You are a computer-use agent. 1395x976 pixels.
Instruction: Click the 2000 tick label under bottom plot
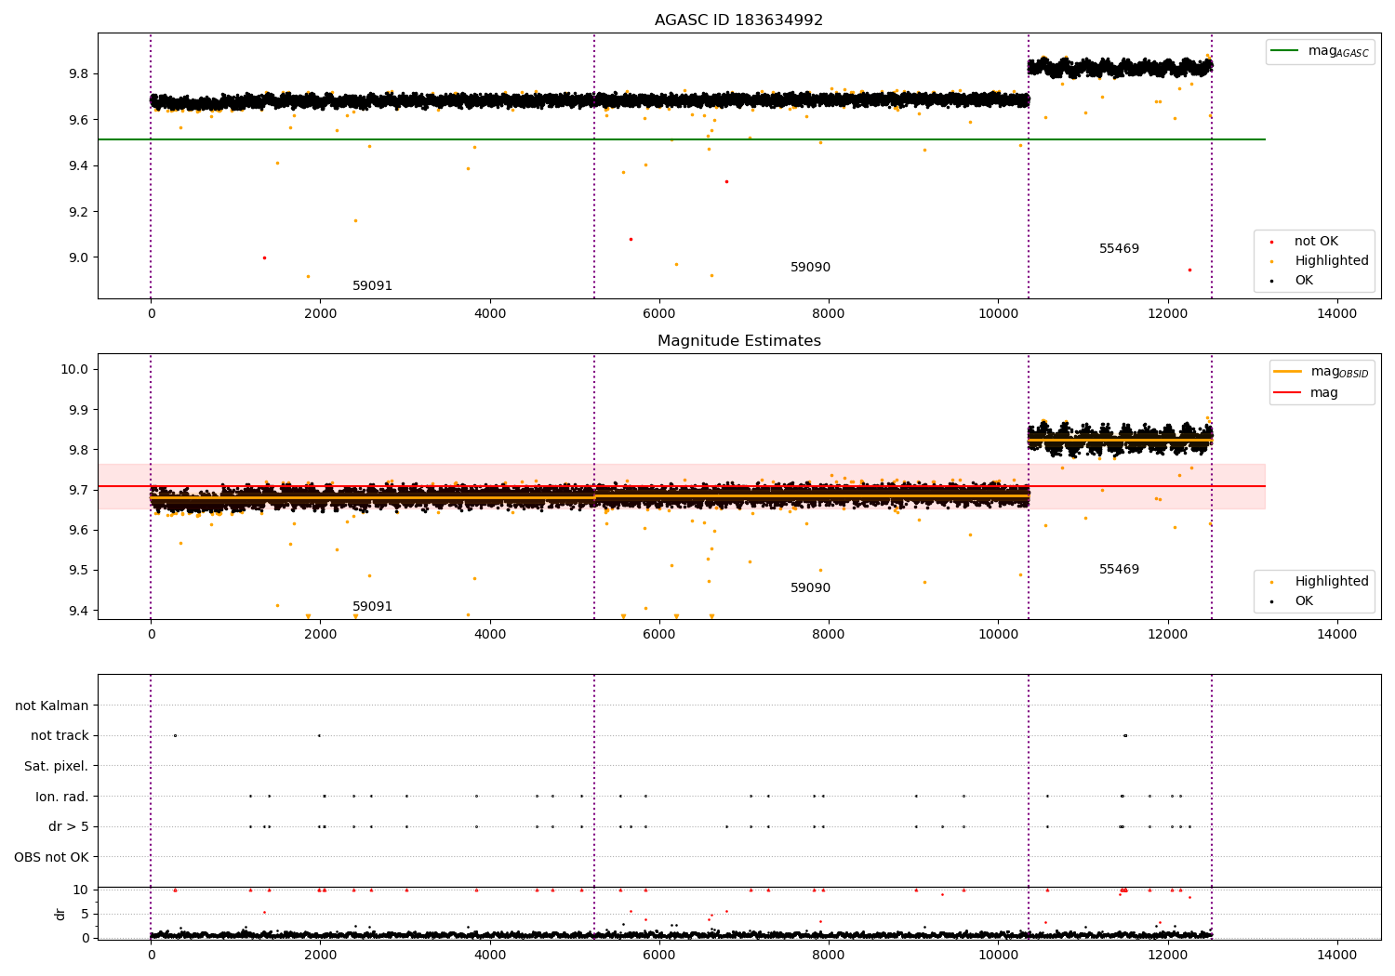320,956
